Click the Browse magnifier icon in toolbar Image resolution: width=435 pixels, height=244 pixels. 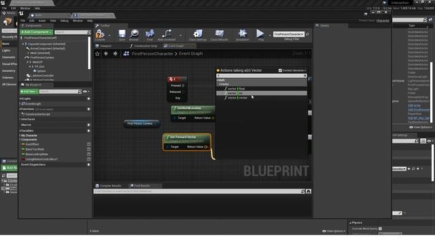tap(134, 34)
